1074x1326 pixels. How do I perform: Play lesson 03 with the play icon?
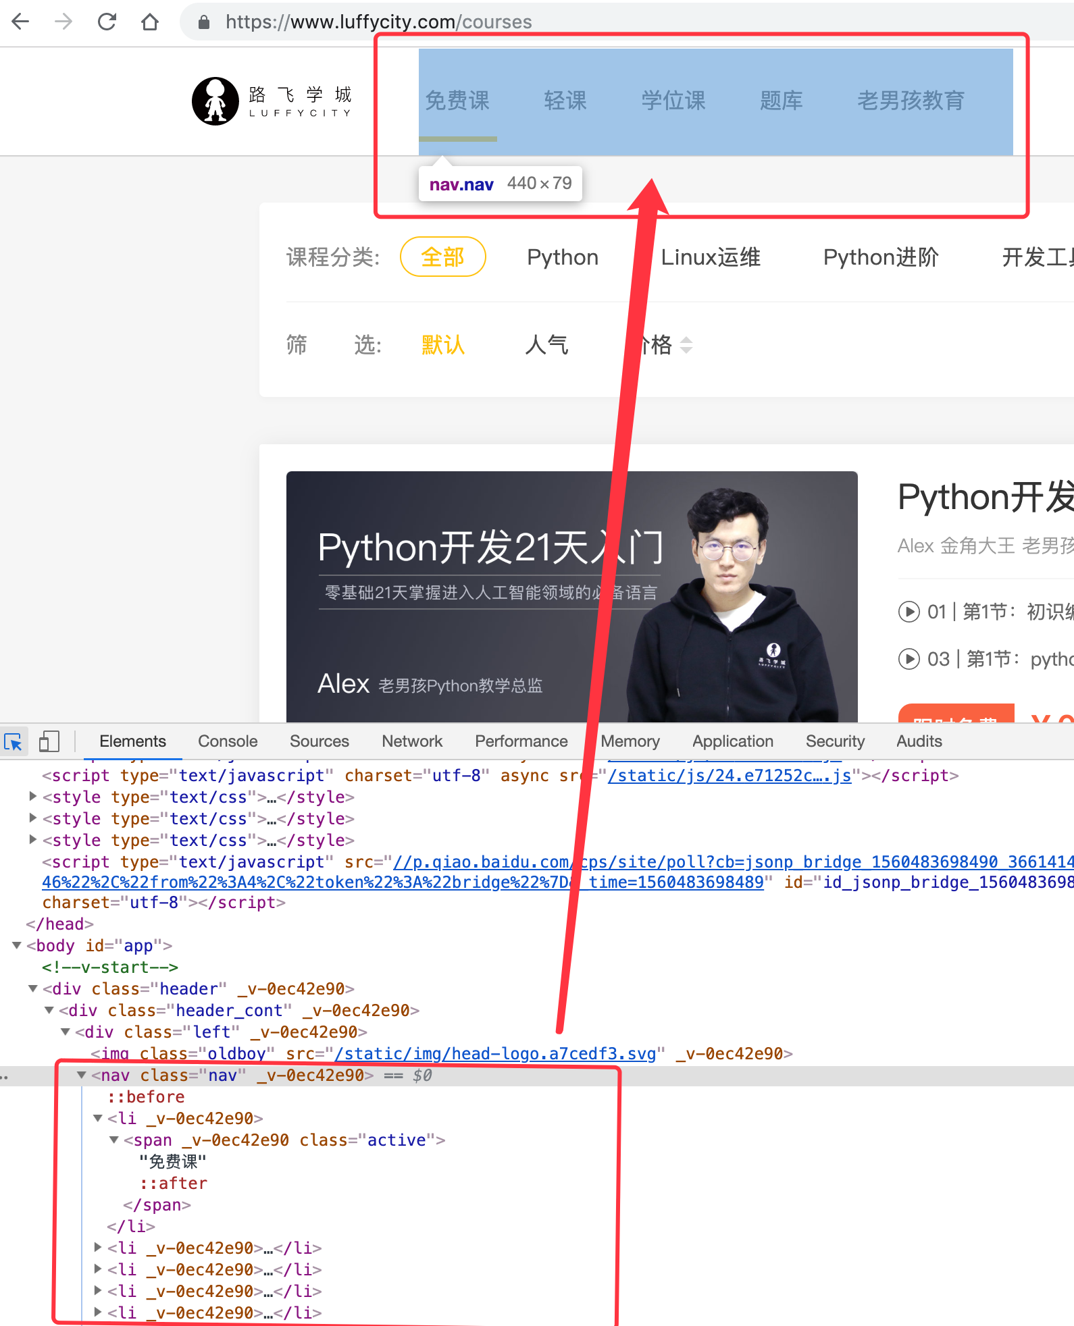click(909, 659)
